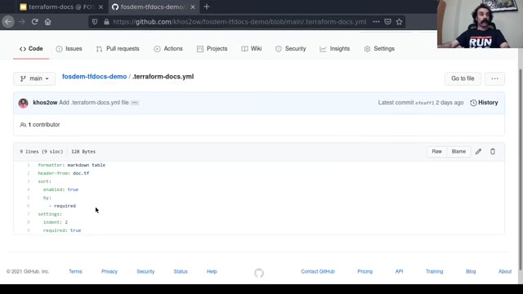This screenshot has height=294, width=523.
Task: Delete this file with the trash icon
Action: tap(493, 152)
